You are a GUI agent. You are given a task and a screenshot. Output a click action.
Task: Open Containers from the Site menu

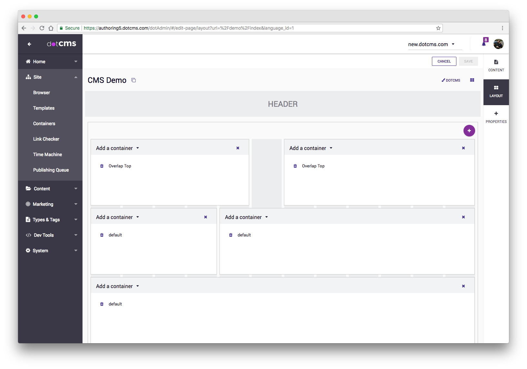point(44,124)
